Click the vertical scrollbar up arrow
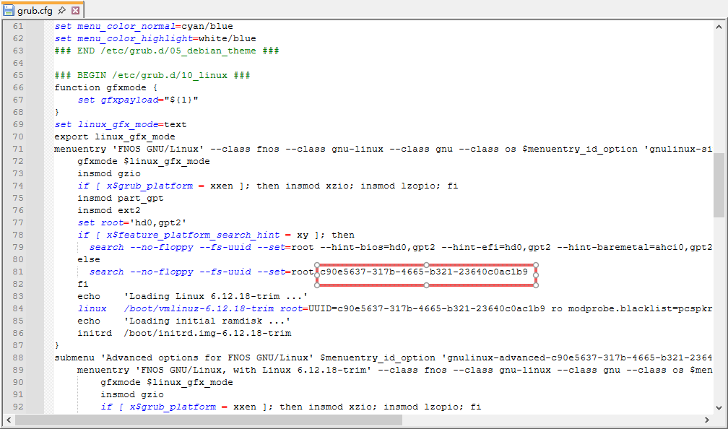Viewport: 728px width, 429px height. (719, 27)
